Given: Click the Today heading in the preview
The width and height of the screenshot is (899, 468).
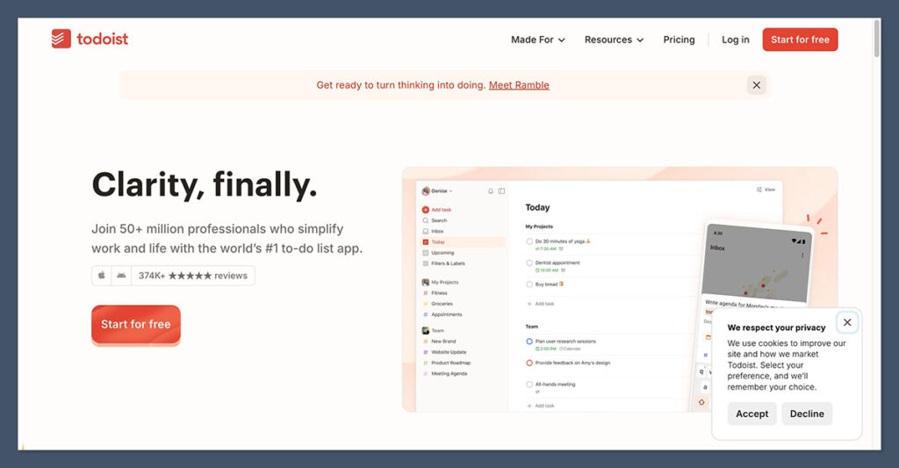Looking at the screenshot, I should 537,207.
